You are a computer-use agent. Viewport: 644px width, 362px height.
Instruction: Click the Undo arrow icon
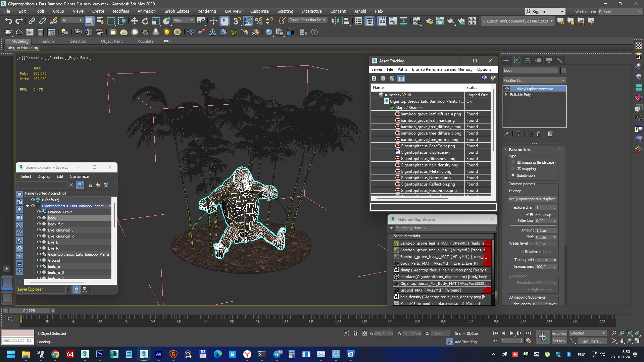(x=8, y=21)
